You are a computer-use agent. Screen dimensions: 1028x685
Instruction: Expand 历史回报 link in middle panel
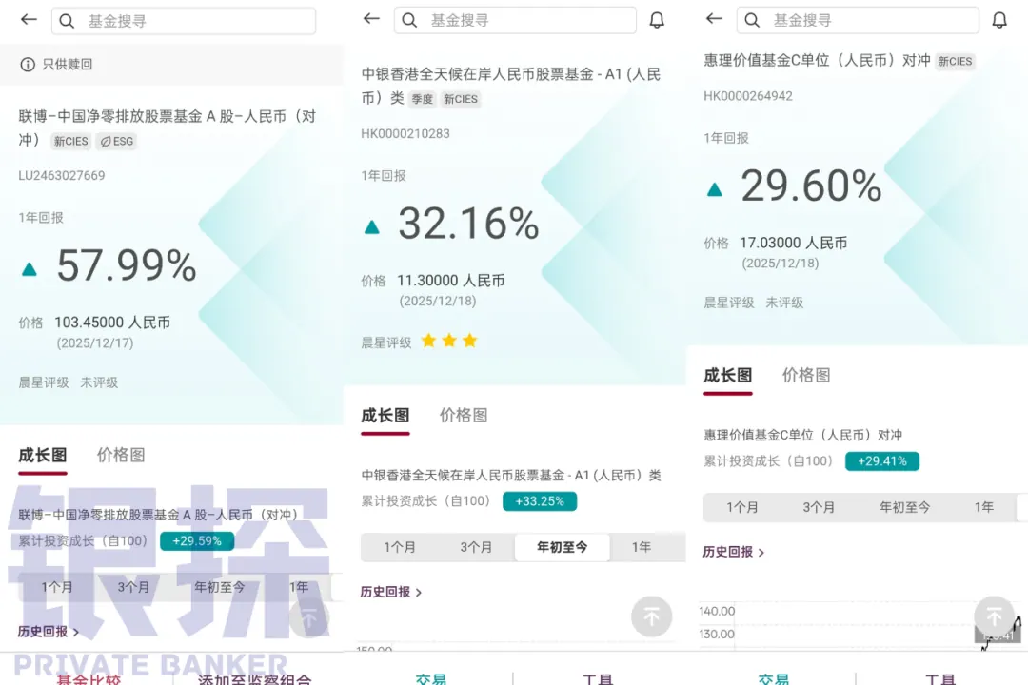tap(391, 592)
